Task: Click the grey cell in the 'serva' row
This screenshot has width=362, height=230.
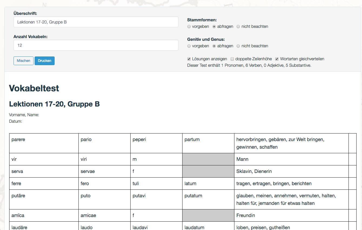Action: pos(208,171)
